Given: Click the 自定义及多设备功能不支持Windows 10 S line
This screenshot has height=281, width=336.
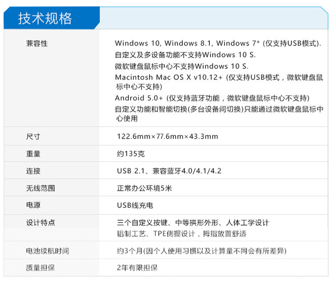Looking at the screenshot, I should click(x=185, y=55).
